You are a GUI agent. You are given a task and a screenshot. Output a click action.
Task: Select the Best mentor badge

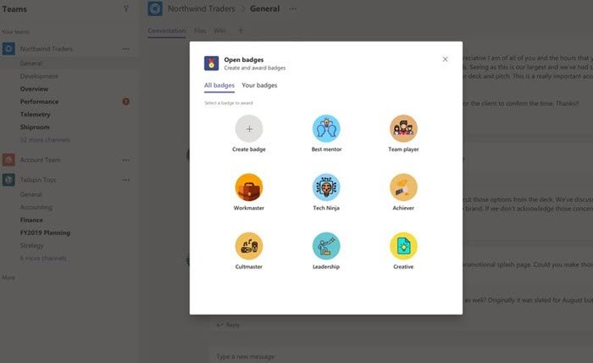tap(326, 129)
